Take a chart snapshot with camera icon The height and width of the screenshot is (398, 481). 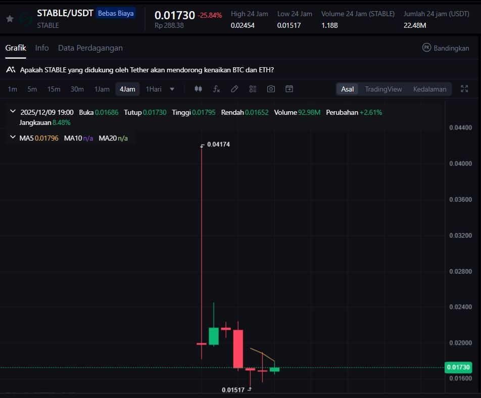tap(271, 89)
